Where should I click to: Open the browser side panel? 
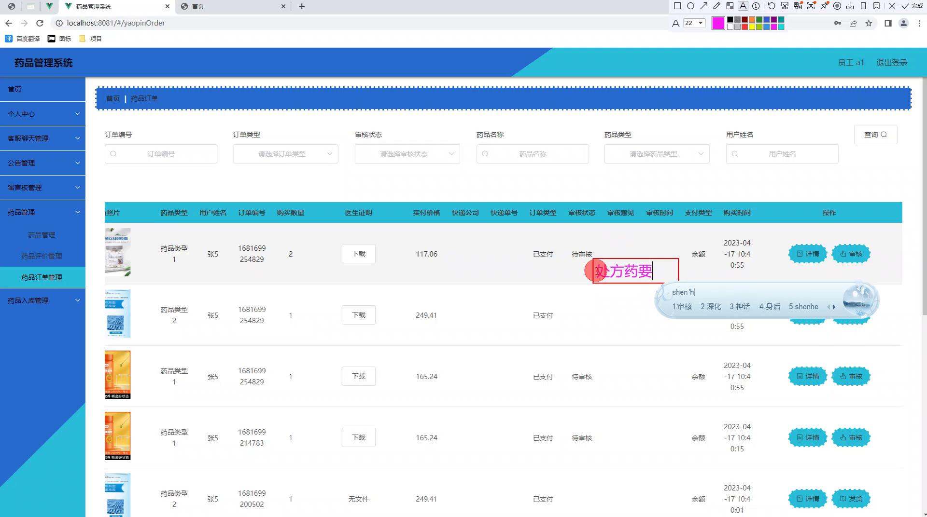888,23
